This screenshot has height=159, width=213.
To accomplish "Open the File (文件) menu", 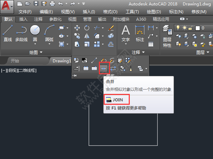I will [25, 12].
